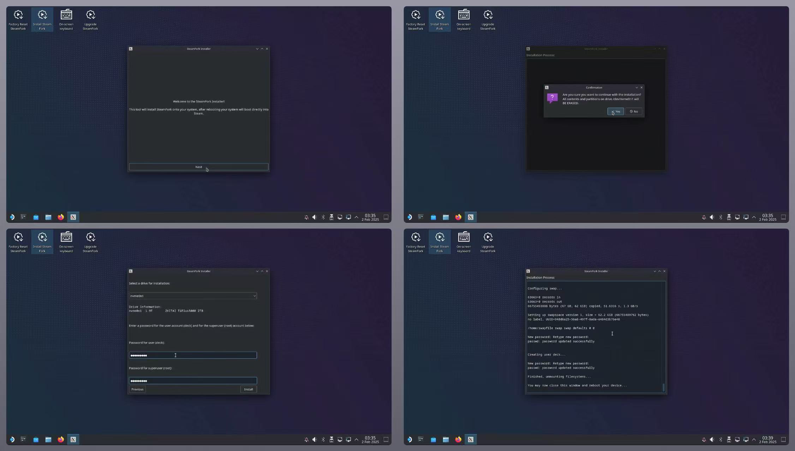Open Factory Reset SteamFork icon on the Welcome desktop

[x=18, y=20]
